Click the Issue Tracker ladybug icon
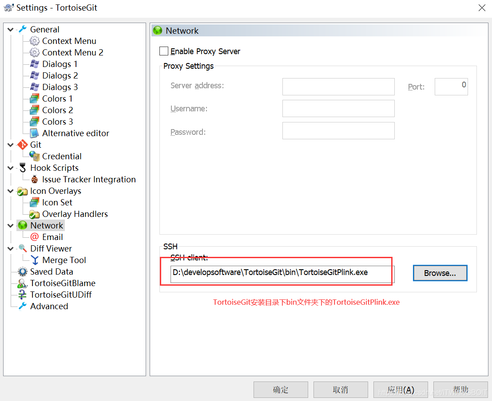Viewport: 492px width, 401px height. tap(35, 179)
